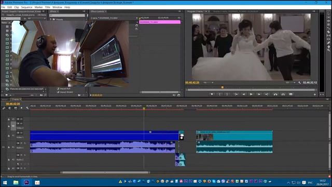This screenshot has height=187, width=332.
Task: Click the Program monitor timecode 00:46:42:28
Action: pyautogui.click(x=192, y=83)
